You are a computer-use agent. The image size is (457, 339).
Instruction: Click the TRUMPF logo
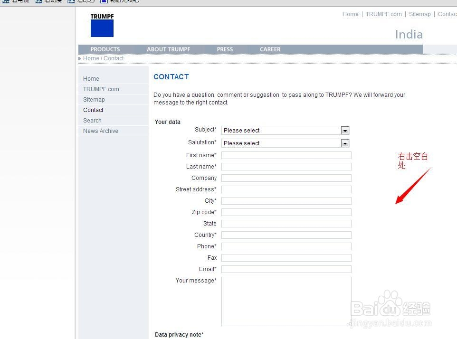tap(102, 25)
